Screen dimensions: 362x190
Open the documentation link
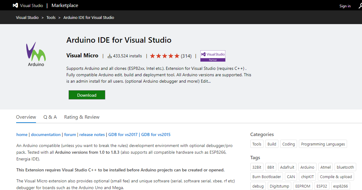pyautogui.click(x=46, y=134)
